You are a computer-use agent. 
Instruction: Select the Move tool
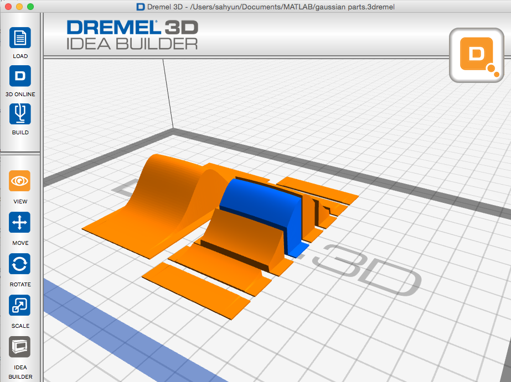point(19,222)
